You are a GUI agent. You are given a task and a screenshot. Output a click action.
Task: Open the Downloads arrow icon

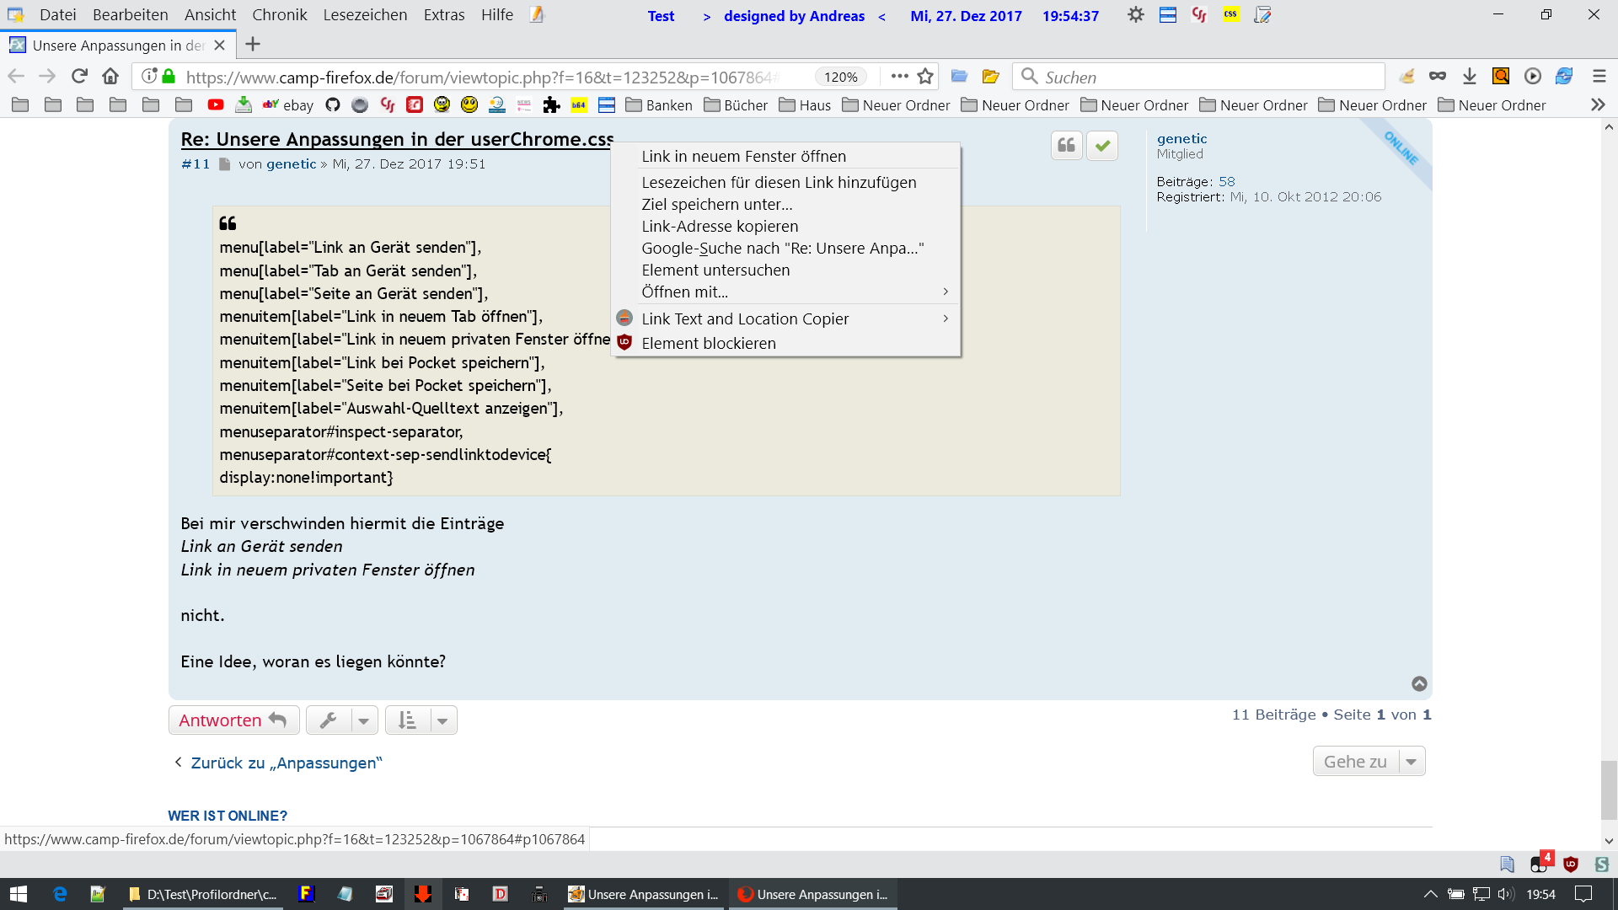tap(1469, 77)
